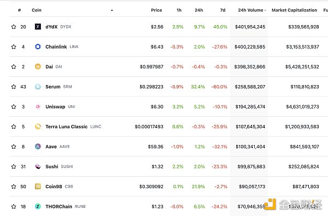Open the Sushi coin name link
Image resolution: width=328 pixels, height=216 pixels.
coord(52,166)
